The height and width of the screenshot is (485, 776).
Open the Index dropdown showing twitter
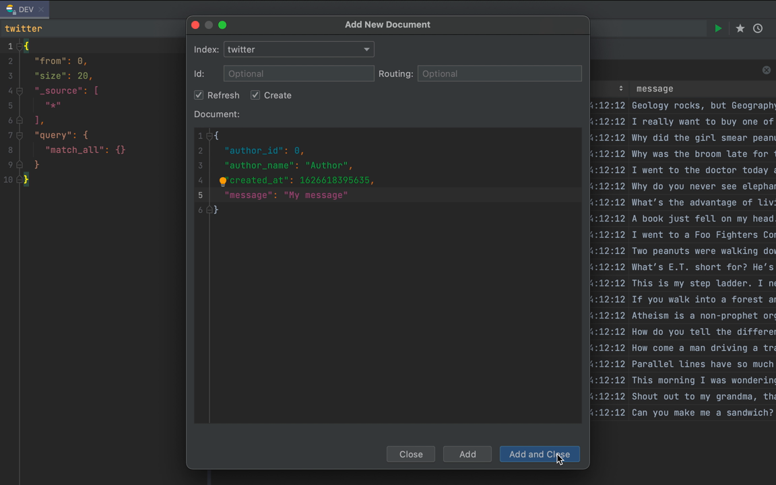[x=366, y=49]
